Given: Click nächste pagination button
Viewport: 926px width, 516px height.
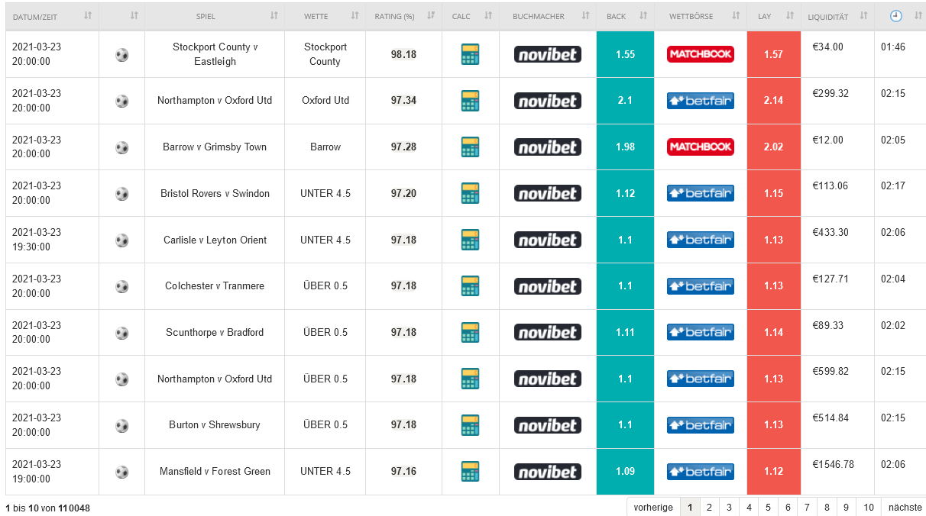Looking at the screenshot, I should pyautogui.click(x=902, y=507).
